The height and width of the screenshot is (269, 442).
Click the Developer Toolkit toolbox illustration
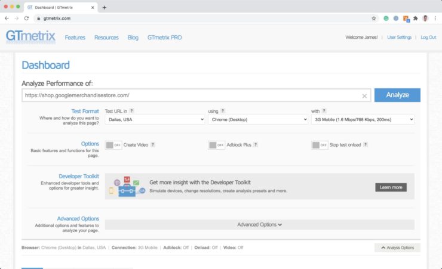(x=127, y=186)
